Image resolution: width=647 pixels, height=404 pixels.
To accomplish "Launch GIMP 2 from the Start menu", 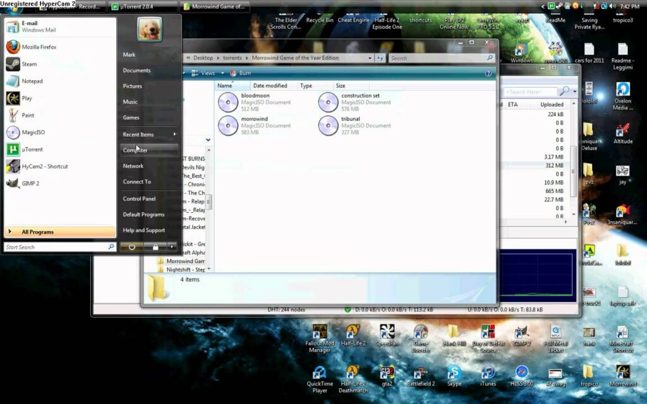I will pyautogui.click(x=32, y=184).
